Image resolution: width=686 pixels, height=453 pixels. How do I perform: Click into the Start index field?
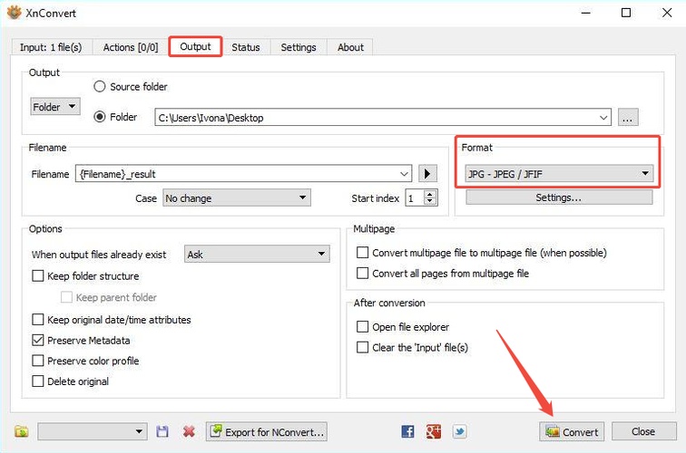point(416,198)
